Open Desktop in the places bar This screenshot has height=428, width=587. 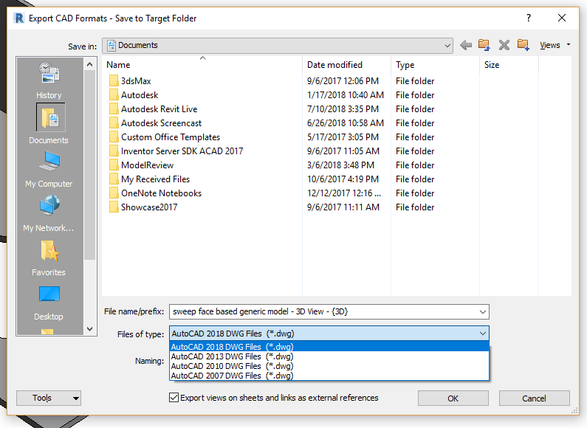pos(49,303)
